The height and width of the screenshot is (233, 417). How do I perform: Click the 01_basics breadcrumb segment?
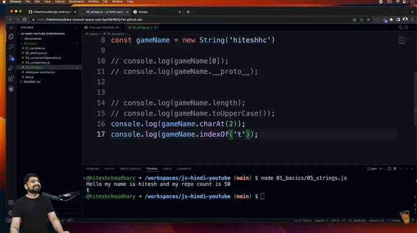(x=92, y=34)
